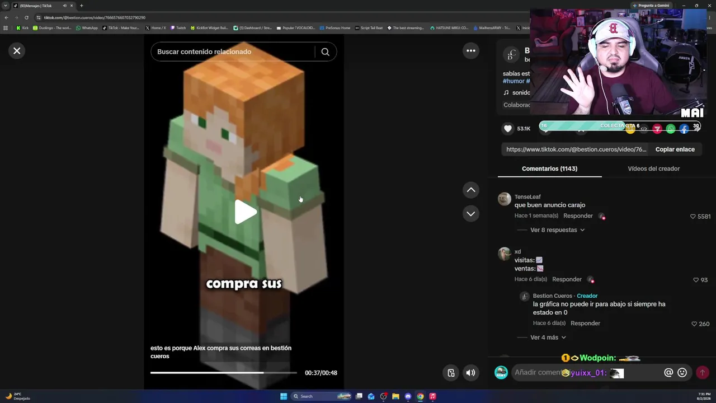Expand Ver 8 respuestas replies
Image resolution: width=716 pixels, height=403 pixels.
click(x=557, y=230)
